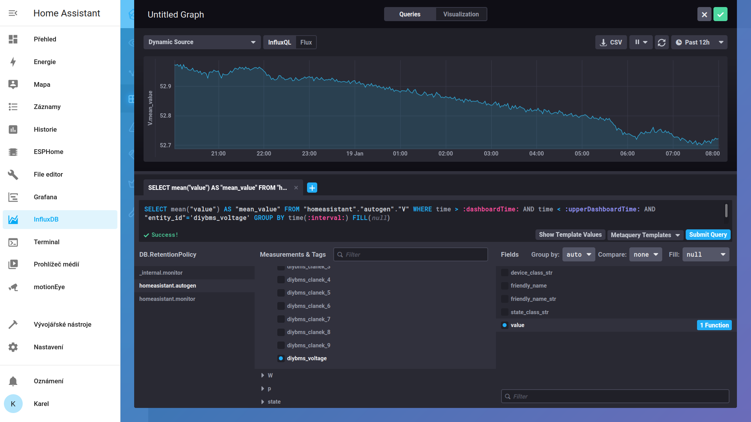Open Dynamic Source dropdown
Image resolution: width=751 pixels, height=422 pixels.
tap(202, 42)
